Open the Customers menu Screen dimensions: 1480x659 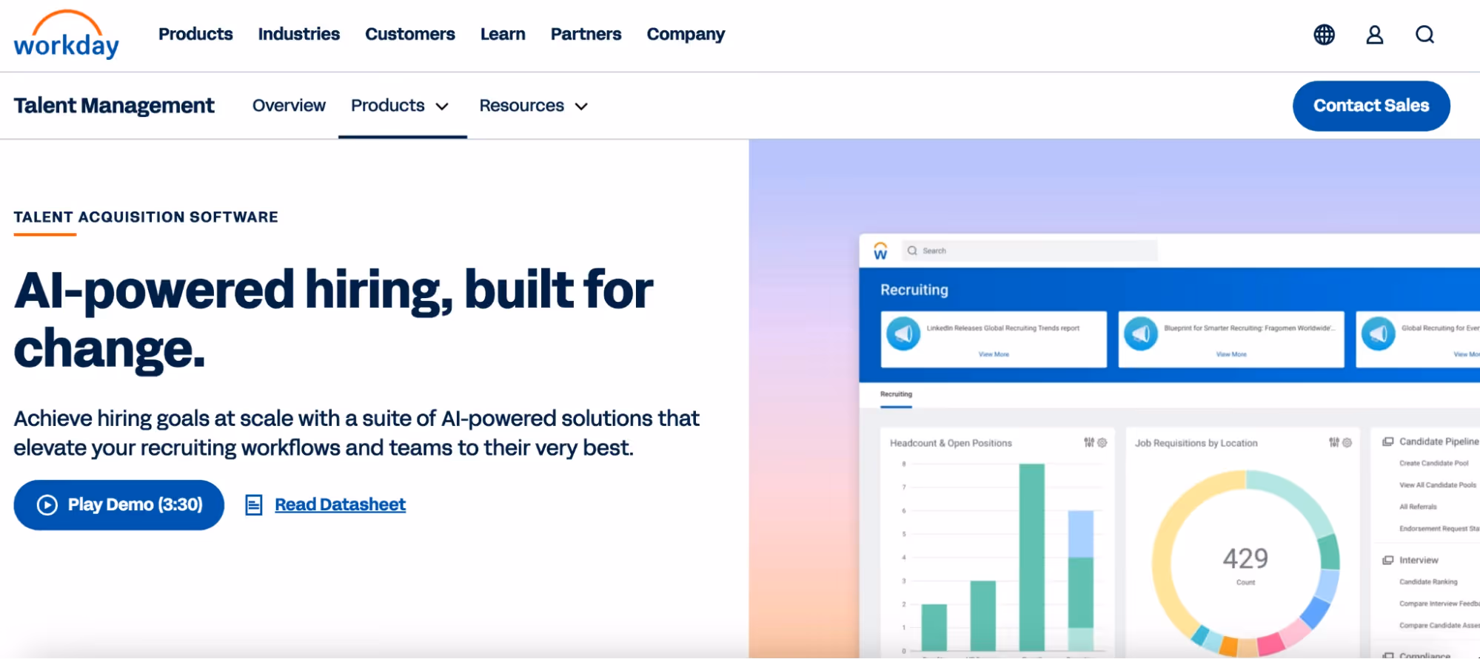[x=410, y=34]
